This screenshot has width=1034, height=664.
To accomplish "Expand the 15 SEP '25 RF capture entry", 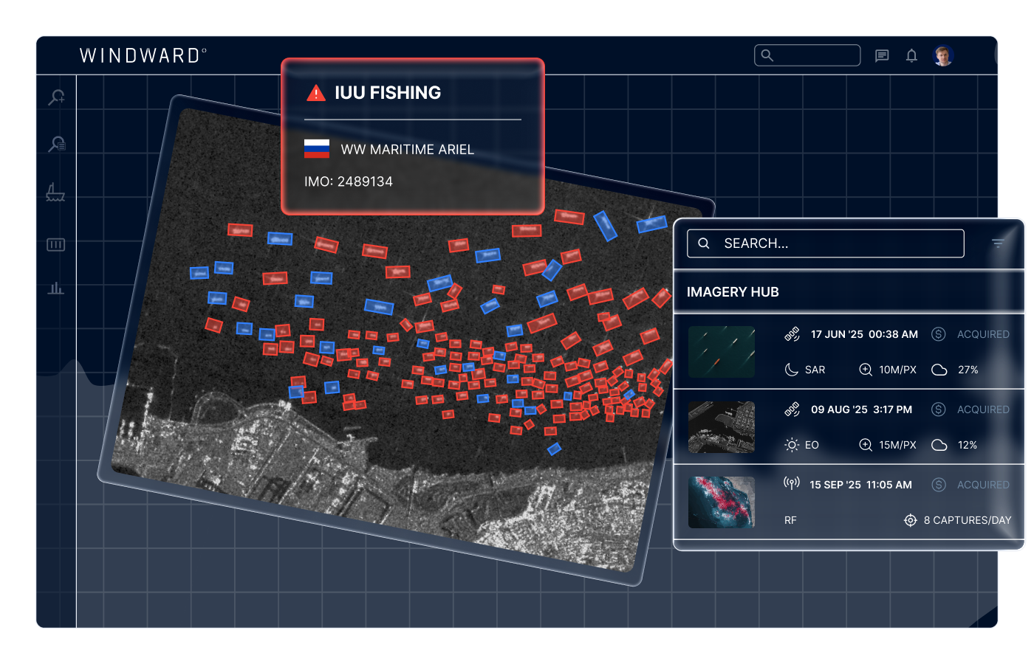I will tap(849, 502).
